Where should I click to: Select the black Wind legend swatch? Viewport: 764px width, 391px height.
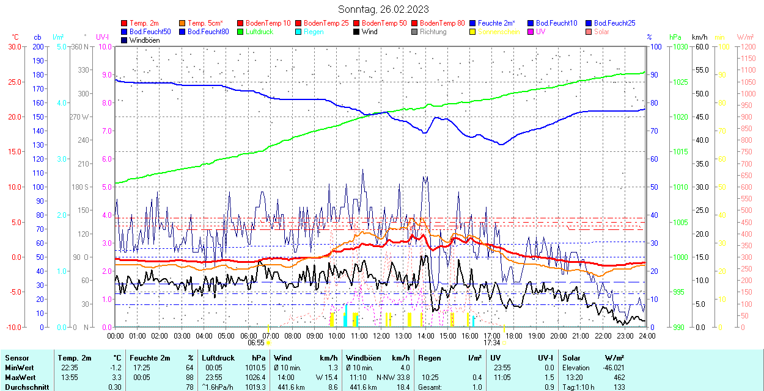click(357, 32)
